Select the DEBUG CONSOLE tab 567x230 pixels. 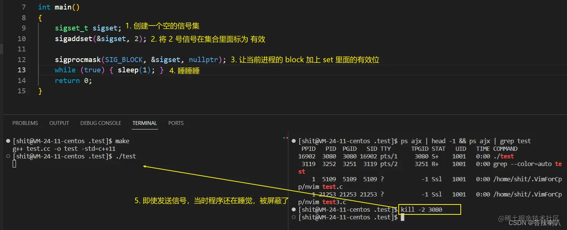(101, 123)
